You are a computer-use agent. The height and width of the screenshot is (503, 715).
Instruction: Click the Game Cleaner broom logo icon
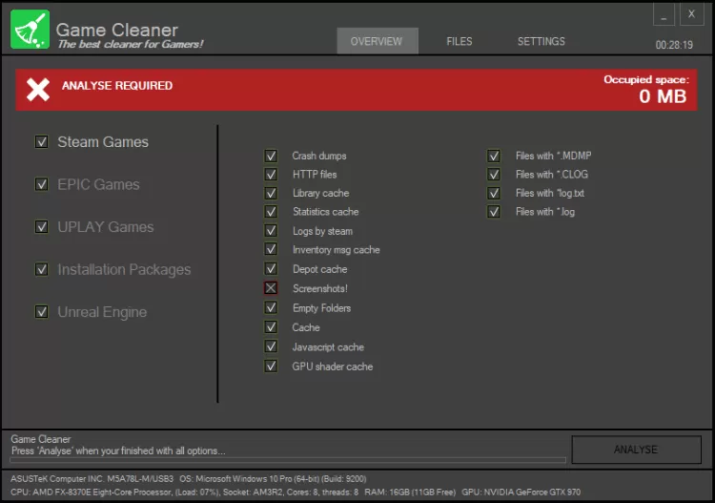point(30,30)
